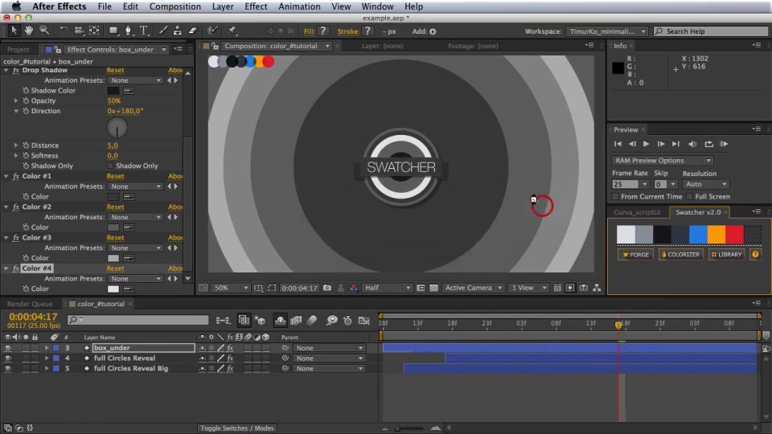The image size is (772, 434).
Task: Select the Hand tool in toolbar
Action: (29, 31)
